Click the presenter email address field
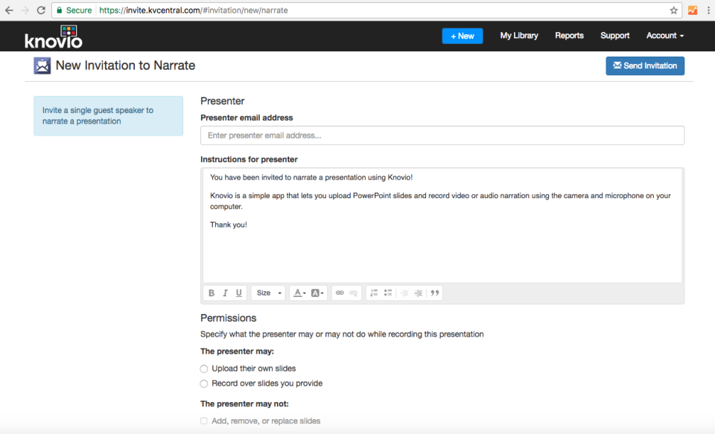715x434 pixels. click(x=442, y=135)
